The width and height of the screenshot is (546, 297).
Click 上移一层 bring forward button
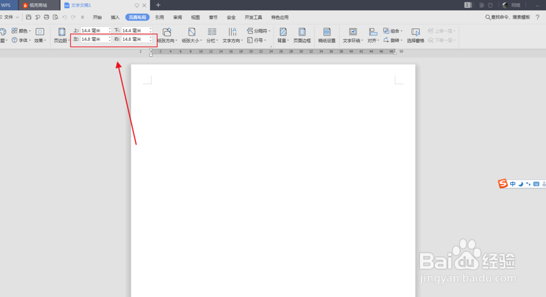tap(442, 31)
